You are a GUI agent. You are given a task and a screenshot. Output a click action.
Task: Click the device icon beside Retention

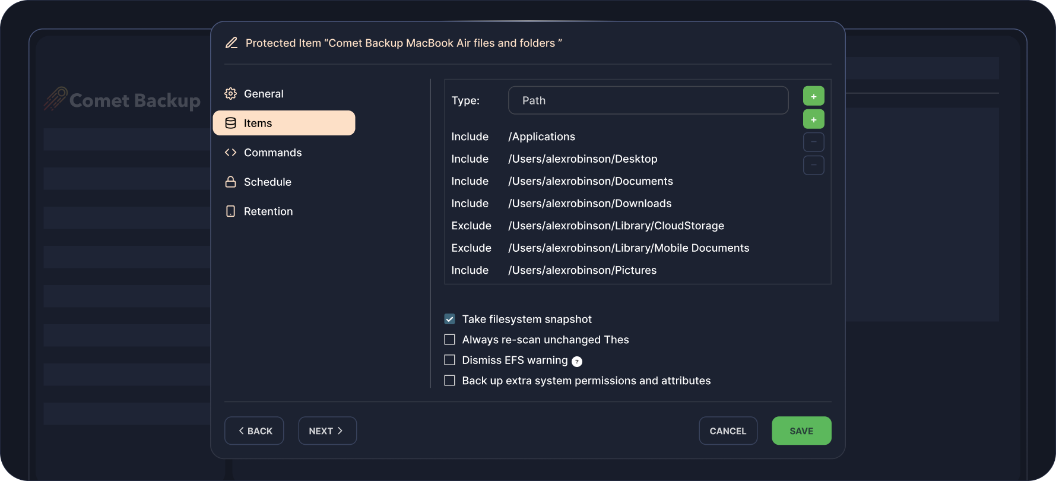[231, 211]
